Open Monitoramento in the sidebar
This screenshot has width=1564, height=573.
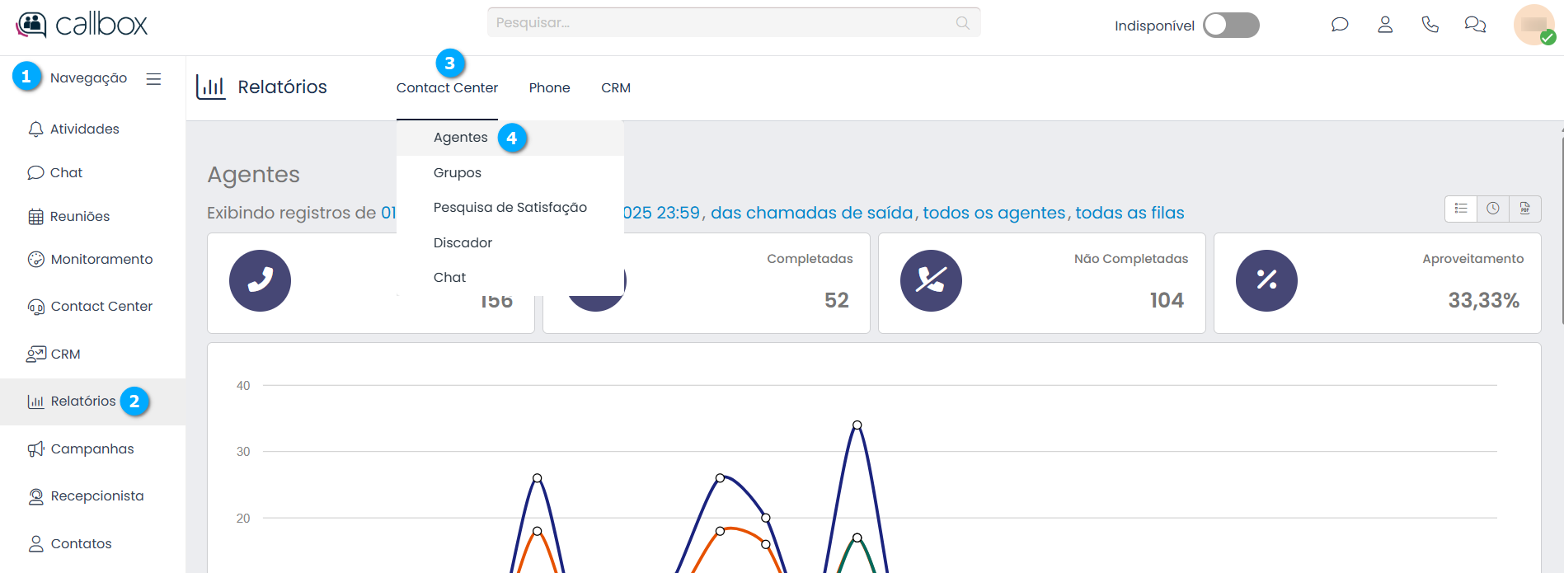click(x=101, y=260)
